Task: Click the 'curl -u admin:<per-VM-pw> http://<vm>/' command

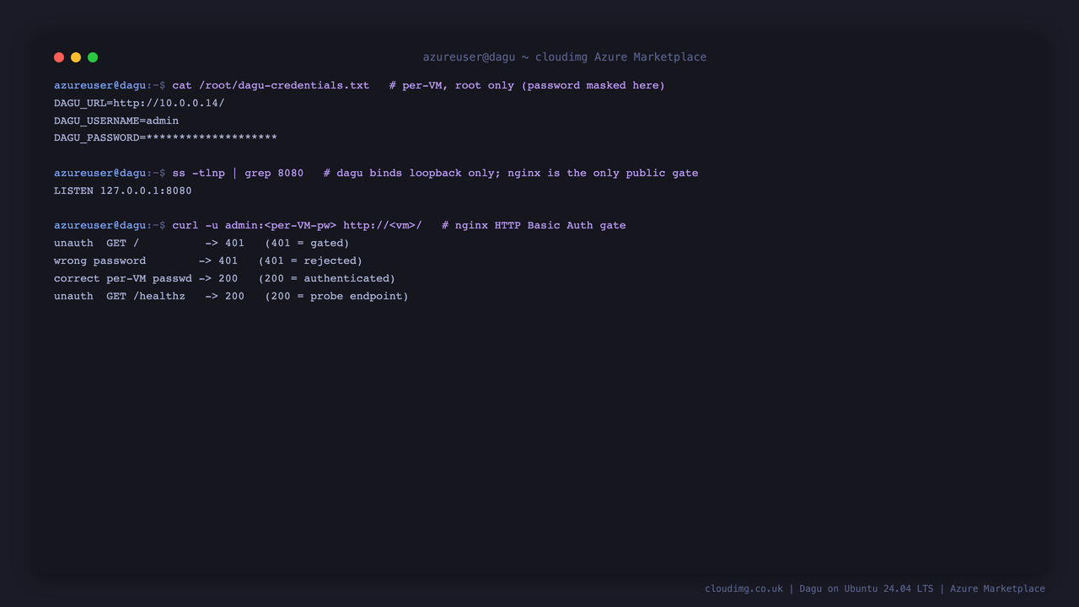Action: pos(297,225)
